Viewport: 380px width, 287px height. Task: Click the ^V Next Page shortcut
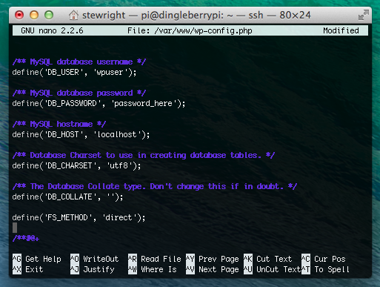213,269
